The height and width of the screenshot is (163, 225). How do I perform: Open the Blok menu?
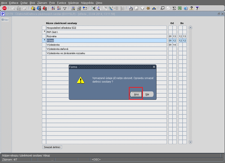[x=32, y=3]
